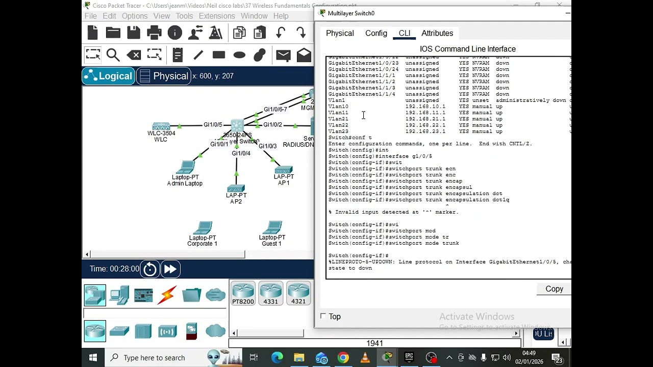Select LAP-PT AP2 access point
The width and height of the screenshot is (653, 367).
tap(236, 189)
